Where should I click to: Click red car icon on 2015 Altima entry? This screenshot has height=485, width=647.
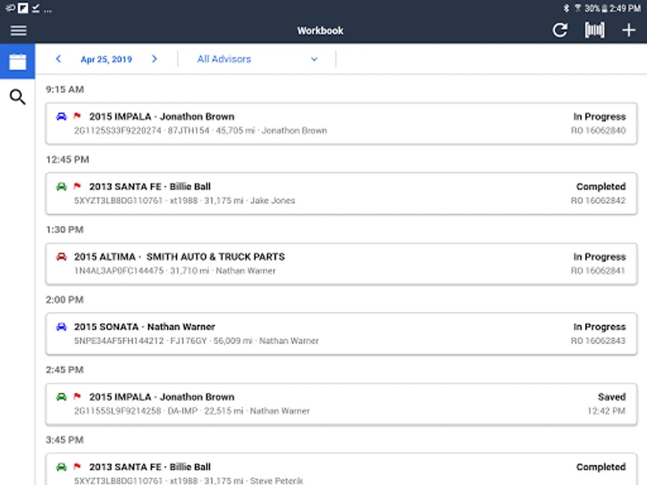point(61,257)
